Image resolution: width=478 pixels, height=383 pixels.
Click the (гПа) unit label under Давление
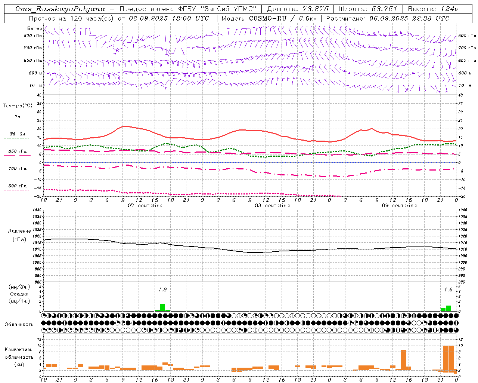click(x=19, y=240)
